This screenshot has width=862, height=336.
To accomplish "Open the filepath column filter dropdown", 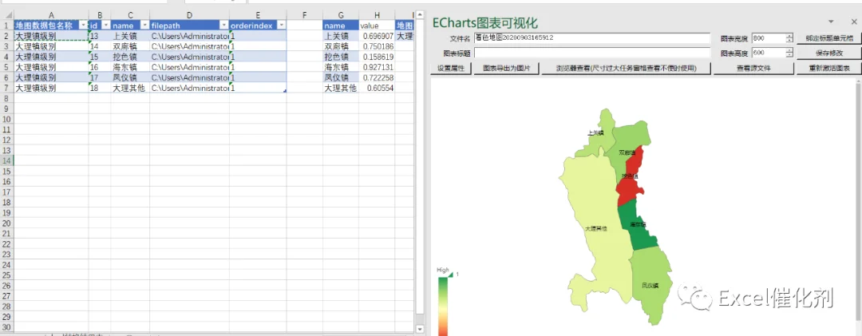I will 224,26.
